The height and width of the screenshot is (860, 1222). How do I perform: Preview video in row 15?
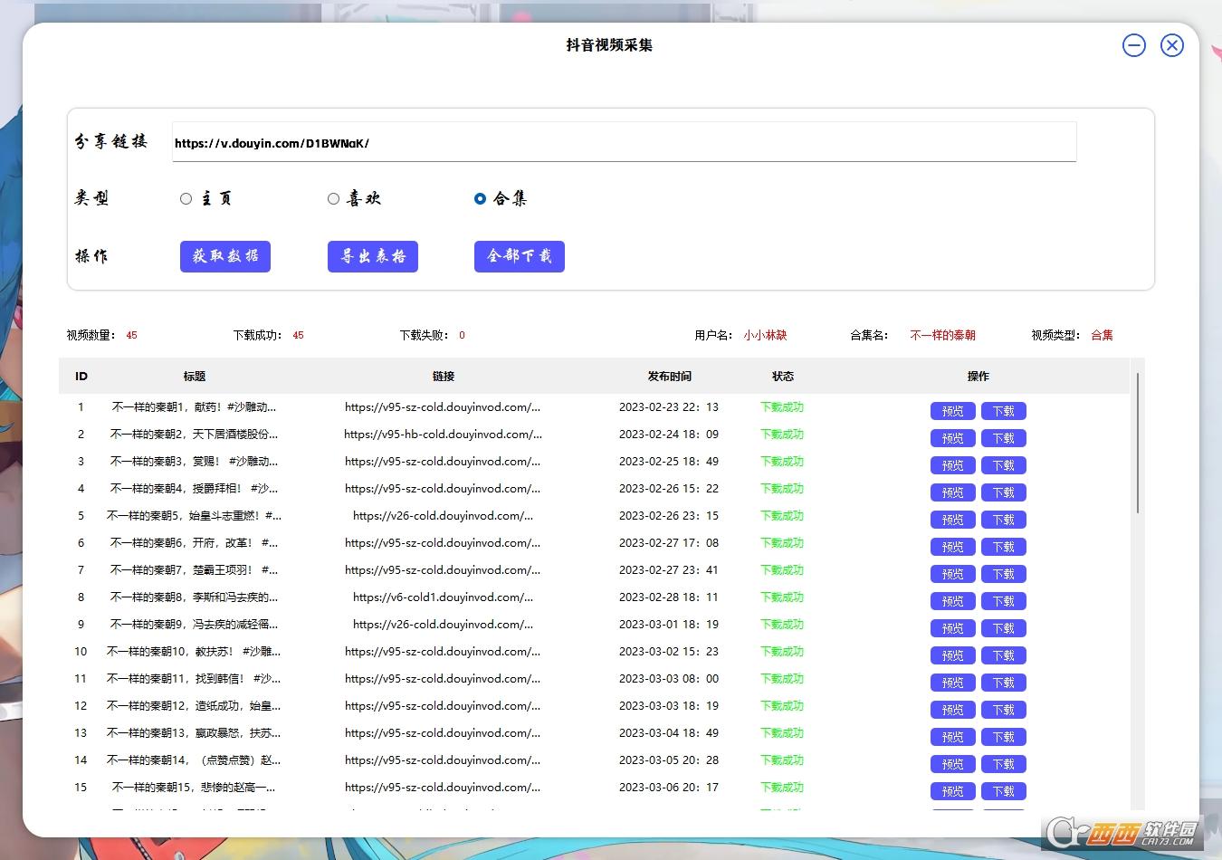click(x=953, y=791)
